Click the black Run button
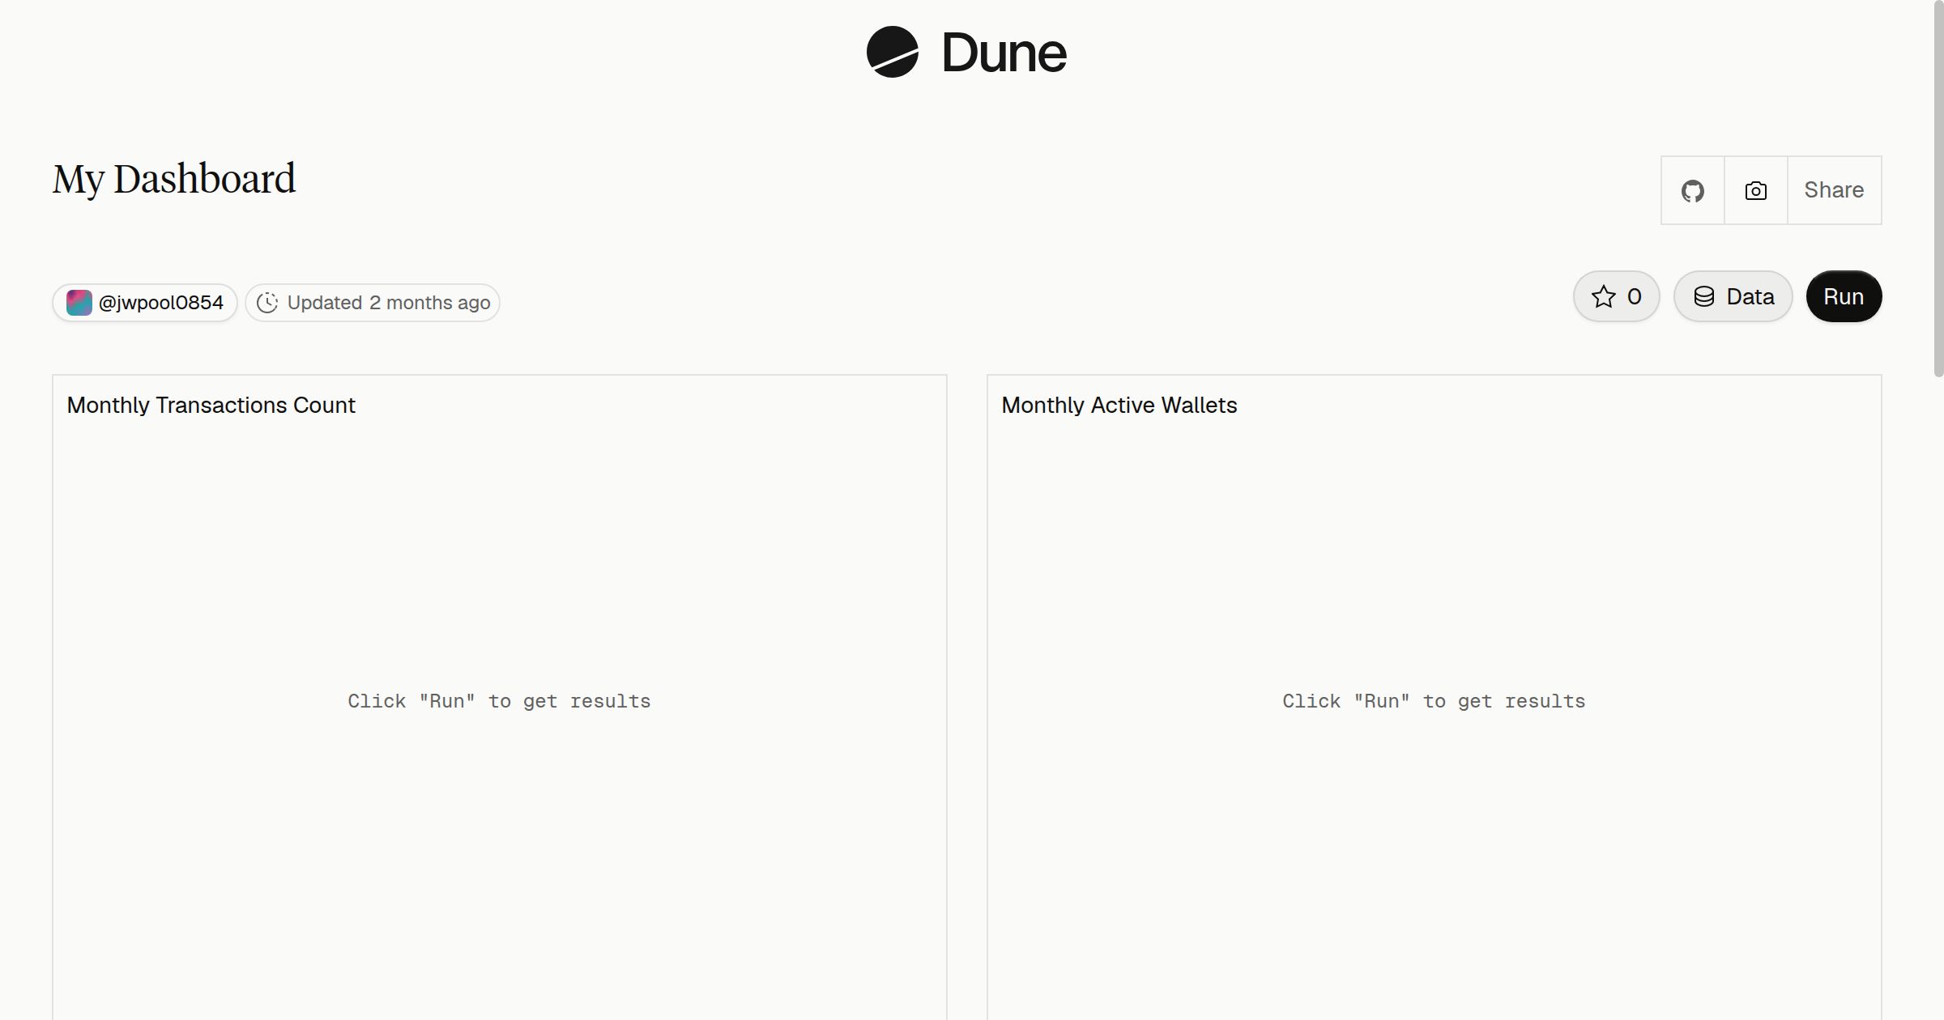Image resolution: width=1944 pixels, height=1020 pixels. point(1844,296)
